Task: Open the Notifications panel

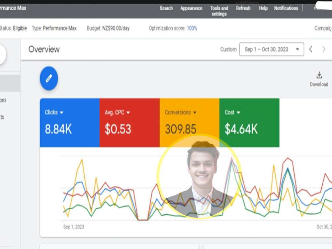Action: click(286, 8)
